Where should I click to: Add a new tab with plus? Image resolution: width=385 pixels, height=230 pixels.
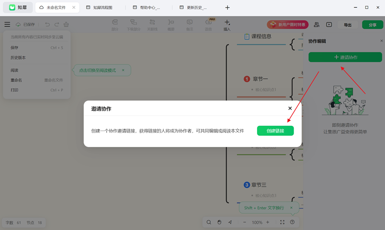point(227,8)
